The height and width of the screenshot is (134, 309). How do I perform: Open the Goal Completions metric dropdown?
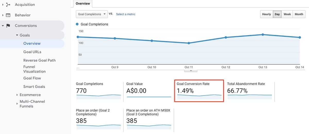pyautogui.click(x=92, y=14)
